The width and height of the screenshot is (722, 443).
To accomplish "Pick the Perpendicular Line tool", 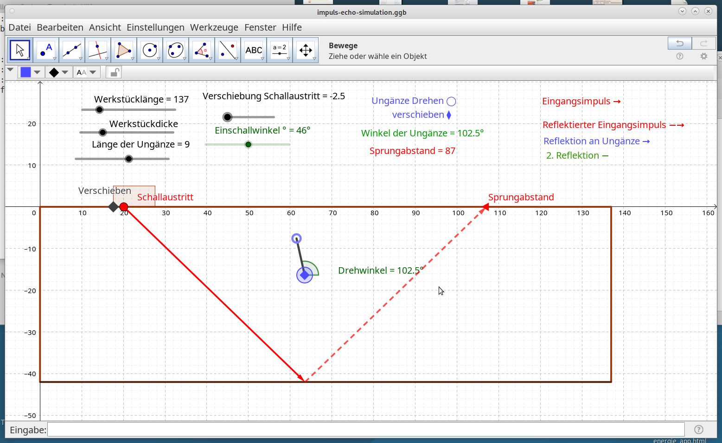I will (98, 50).
